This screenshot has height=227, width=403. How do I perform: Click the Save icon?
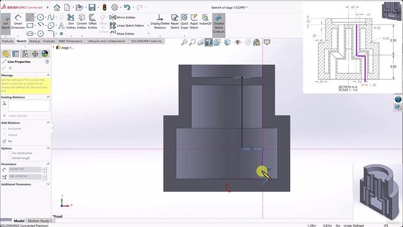tap(92, 7)
